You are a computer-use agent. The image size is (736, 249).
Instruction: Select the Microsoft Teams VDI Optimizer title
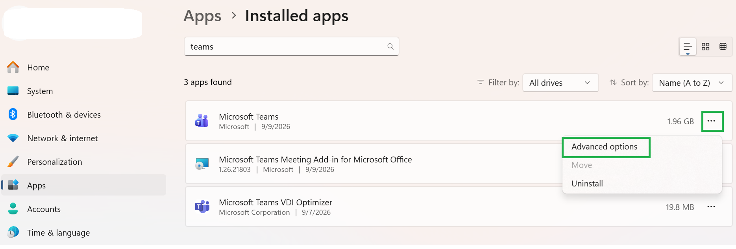[x=276, y=202]
